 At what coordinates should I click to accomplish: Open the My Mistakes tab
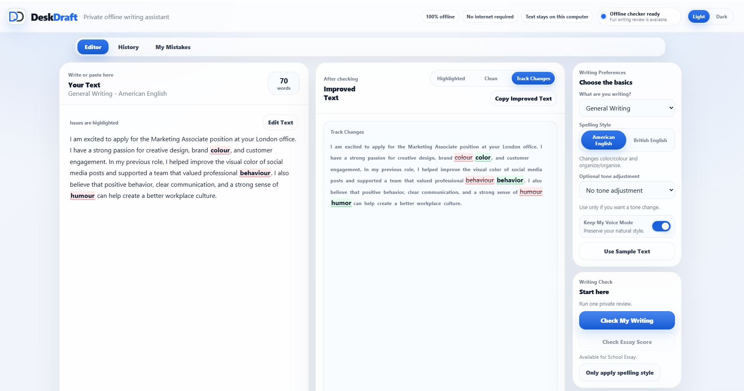[x=173, y=47]
